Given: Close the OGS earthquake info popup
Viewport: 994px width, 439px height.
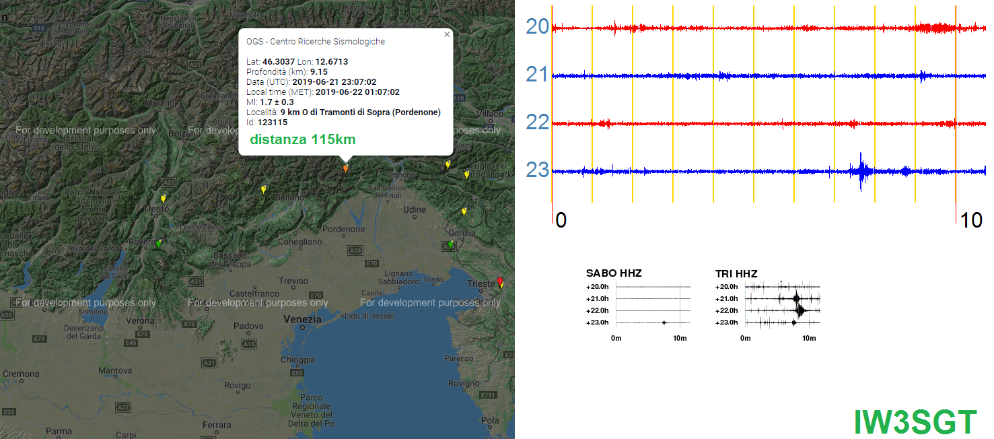Looking at the screenshot, I should (447, 34).
